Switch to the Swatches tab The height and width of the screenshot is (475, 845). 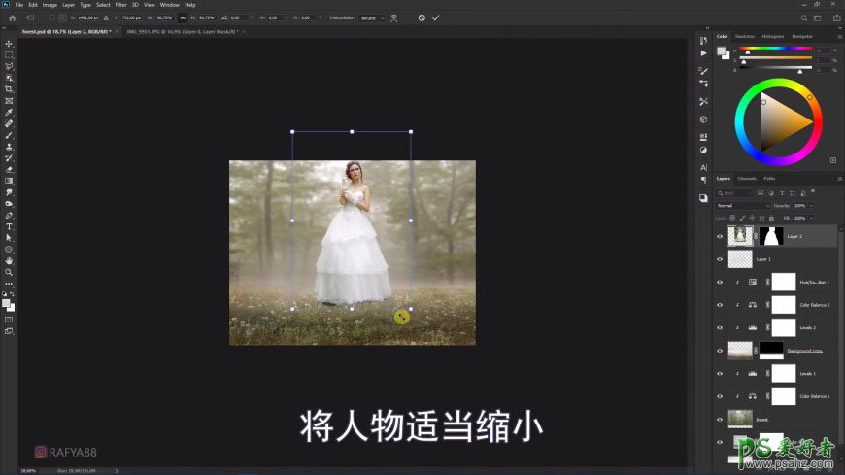(745, 36)
